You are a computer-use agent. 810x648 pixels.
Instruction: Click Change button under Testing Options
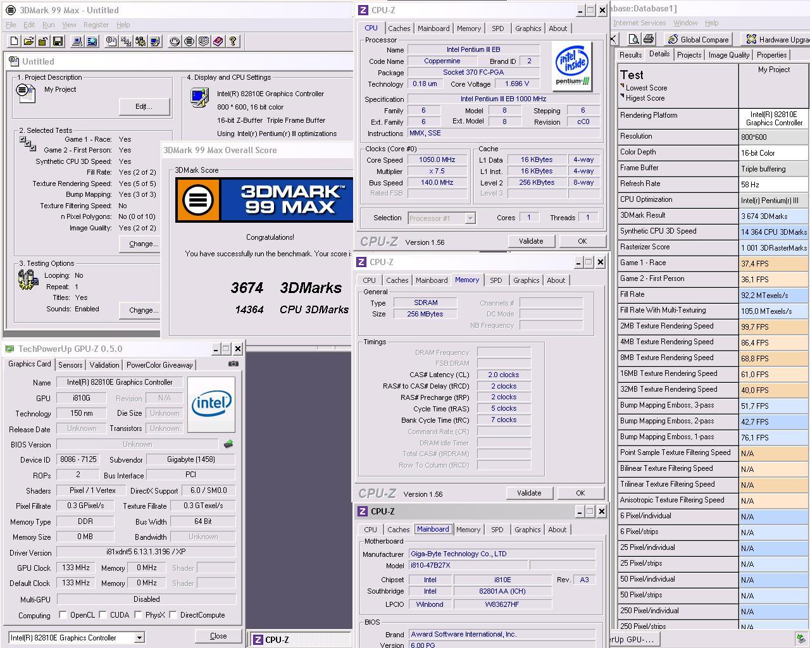[x=140, y=310]
